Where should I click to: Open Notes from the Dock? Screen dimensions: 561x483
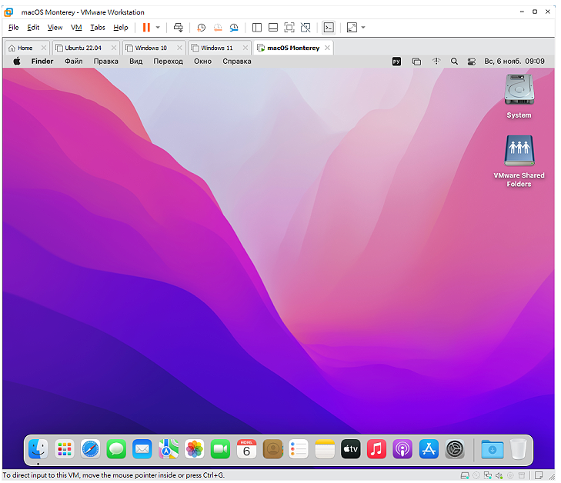[x=325, y=449]
